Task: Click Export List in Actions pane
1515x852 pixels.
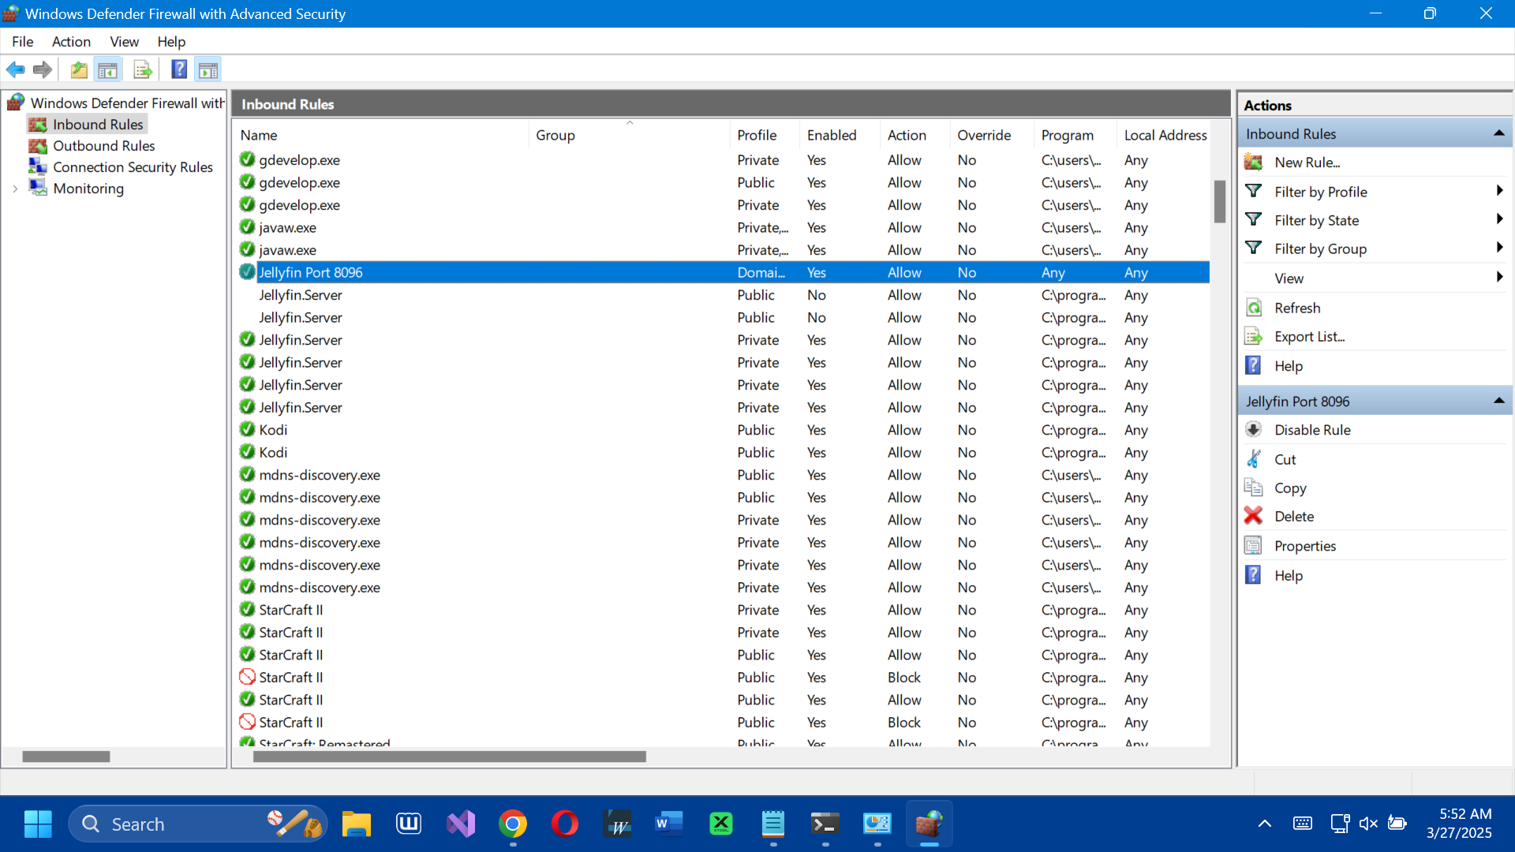Action: [x=1309, y=337]
